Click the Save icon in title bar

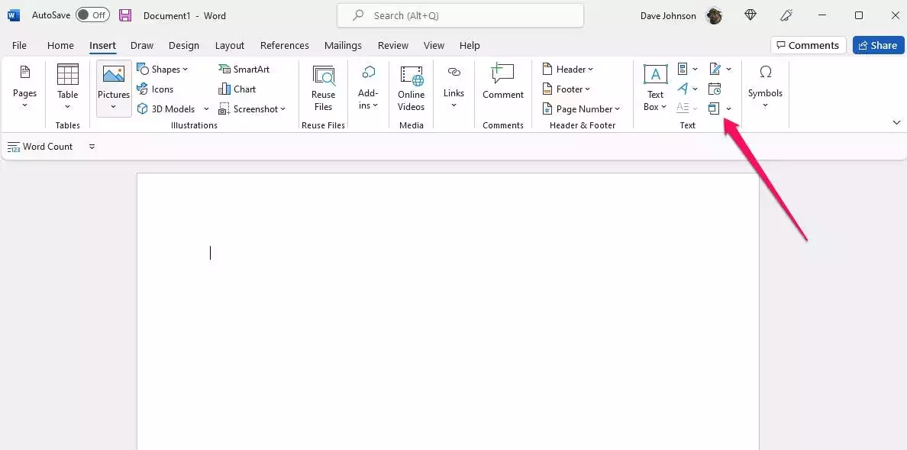[x=125, y=15]
